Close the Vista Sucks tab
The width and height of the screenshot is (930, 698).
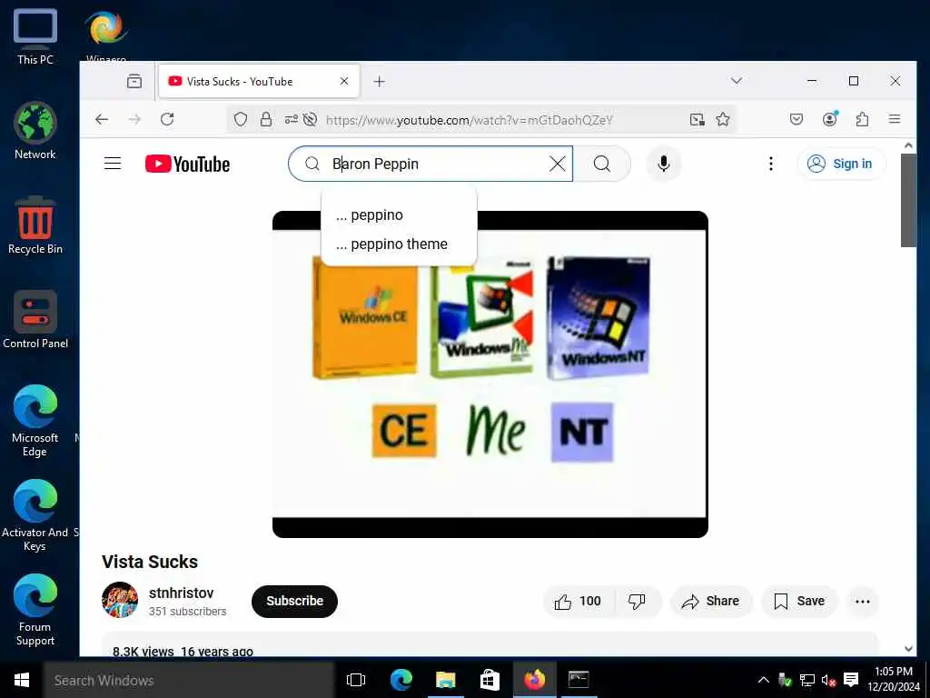point(344,81)
